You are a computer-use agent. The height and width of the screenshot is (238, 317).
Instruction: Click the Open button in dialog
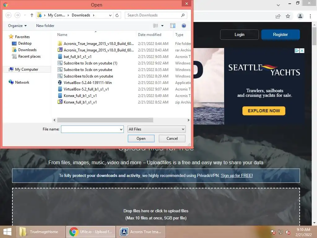(141, 139)
